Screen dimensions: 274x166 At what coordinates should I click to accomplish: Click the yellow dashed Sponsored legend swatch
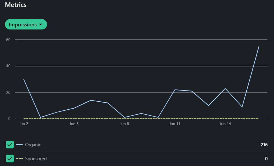click(x=19, y=159)
